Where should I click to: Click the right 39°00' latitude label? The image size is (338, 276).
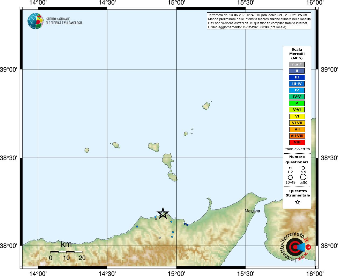pos(329,70)
